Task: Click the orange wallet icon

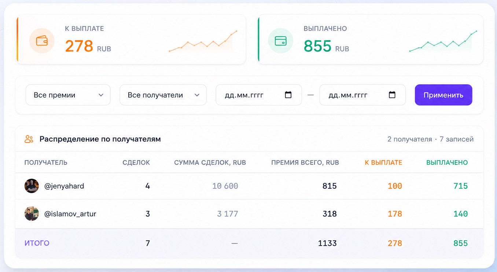Action: (x=42, y=40)
